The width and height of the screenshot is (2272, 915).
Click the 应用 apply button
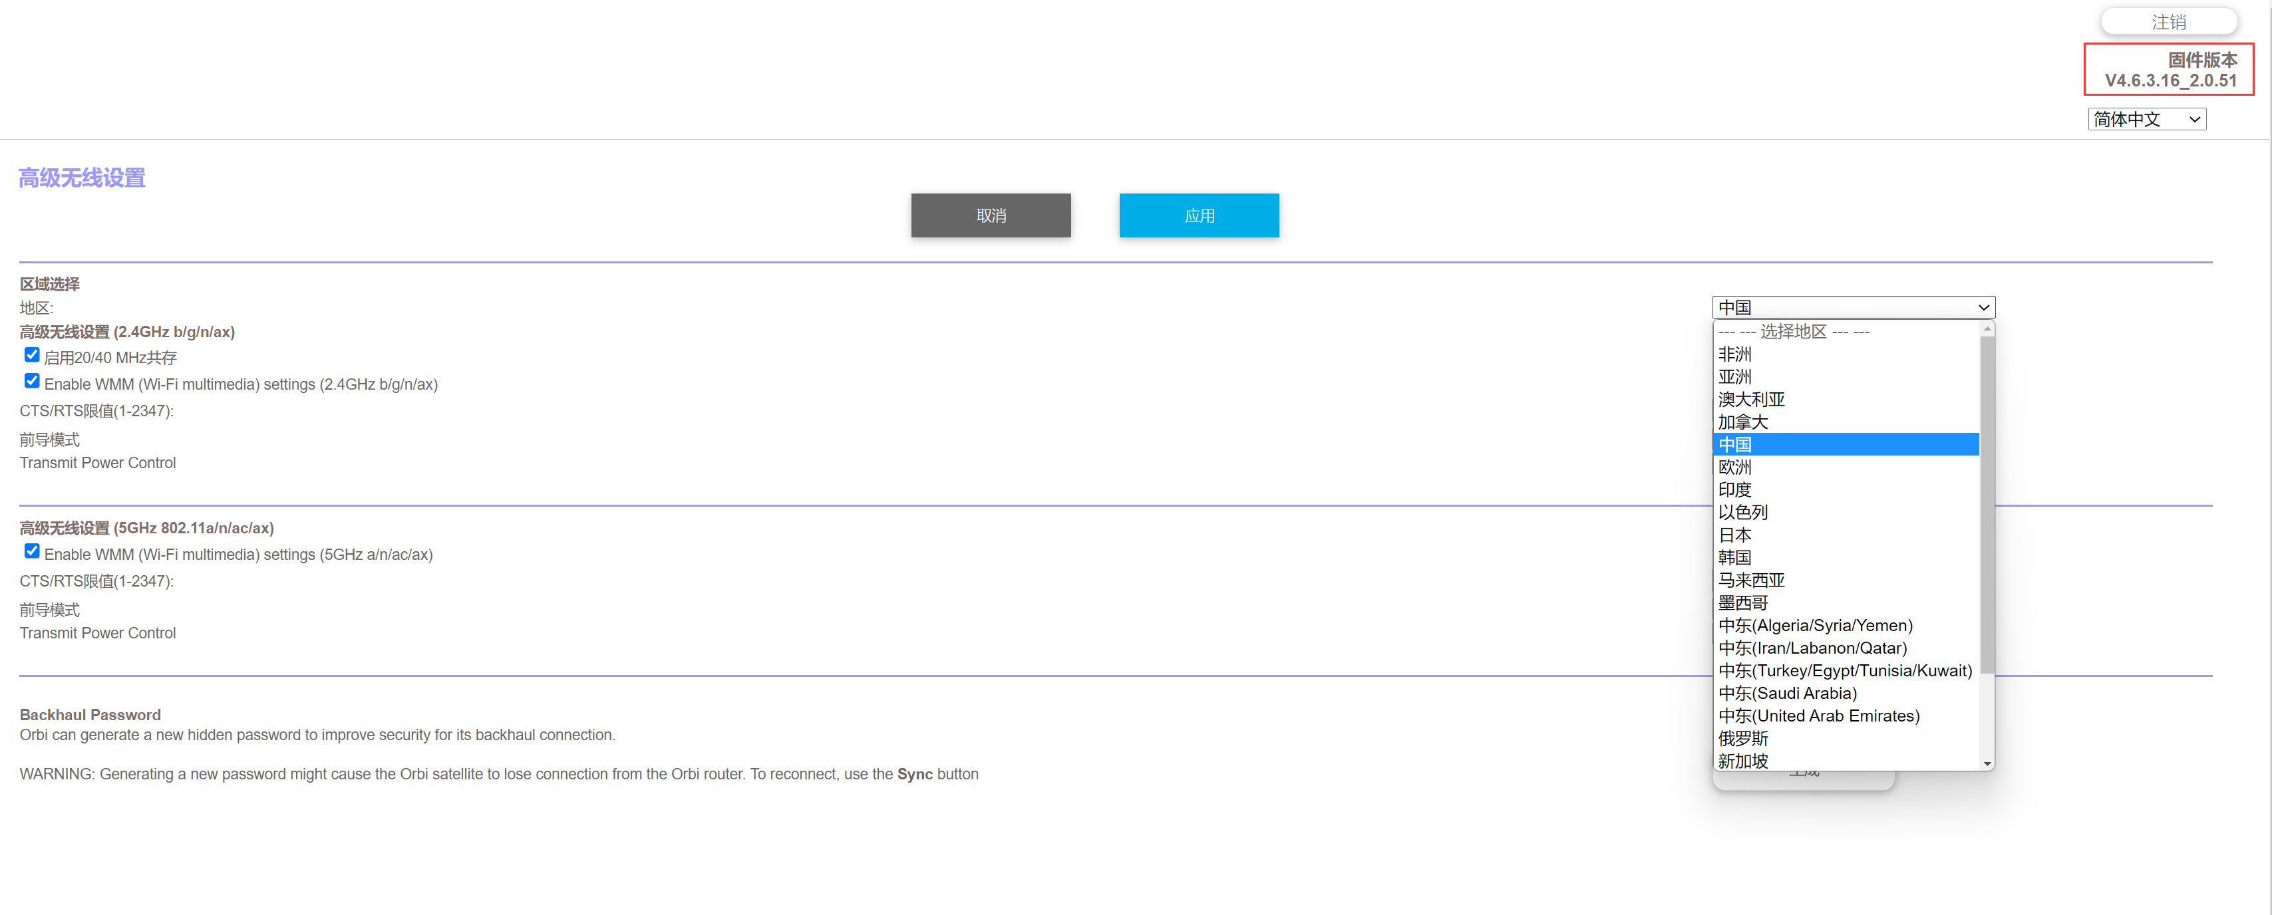1199,216
